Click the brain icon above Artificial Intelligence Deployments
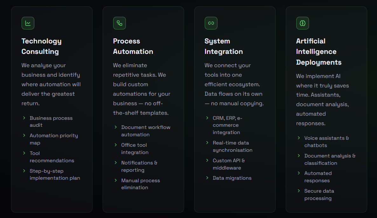 [x=303, y=23]
